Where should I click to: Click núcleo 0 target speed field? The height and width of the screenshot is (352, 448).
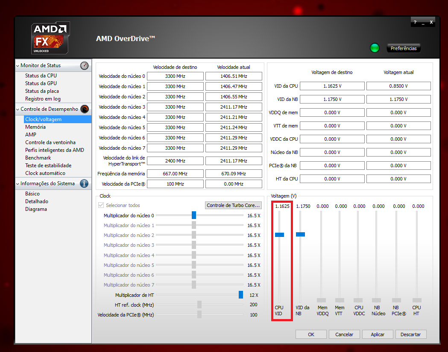click(175, 76)
